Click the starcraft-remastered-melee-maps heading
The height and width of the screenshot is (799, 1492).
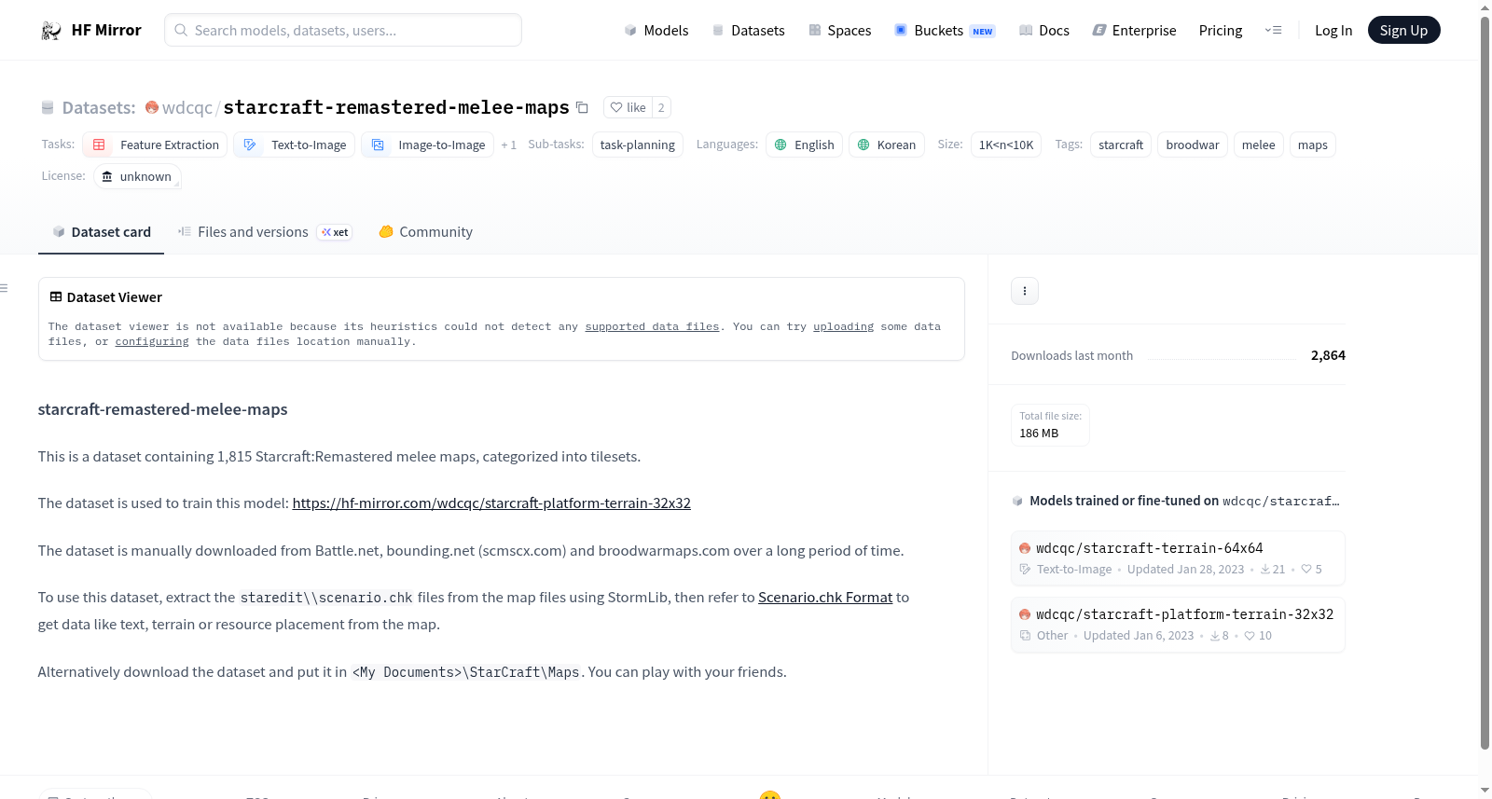[x=163, y=409]
